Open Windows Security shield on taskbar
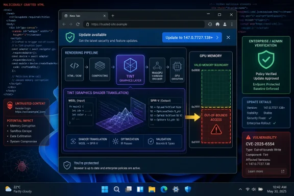Viewport: 294px width, 196px height. 188,189
